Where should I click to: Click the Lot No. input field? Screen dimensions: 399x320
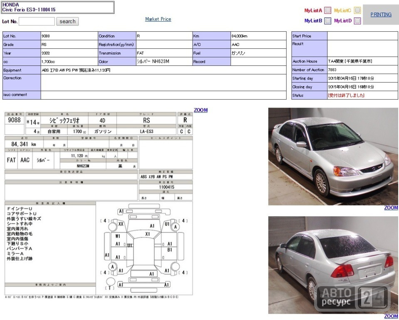click(x=37, y=21)
